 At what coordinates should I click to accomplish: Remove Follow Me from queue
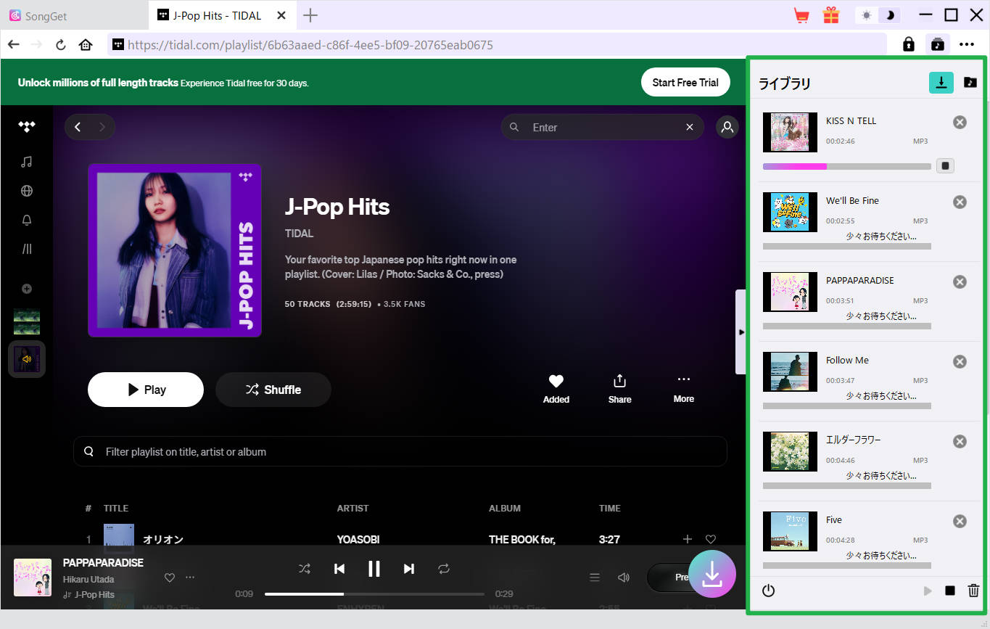coord(960,361)
